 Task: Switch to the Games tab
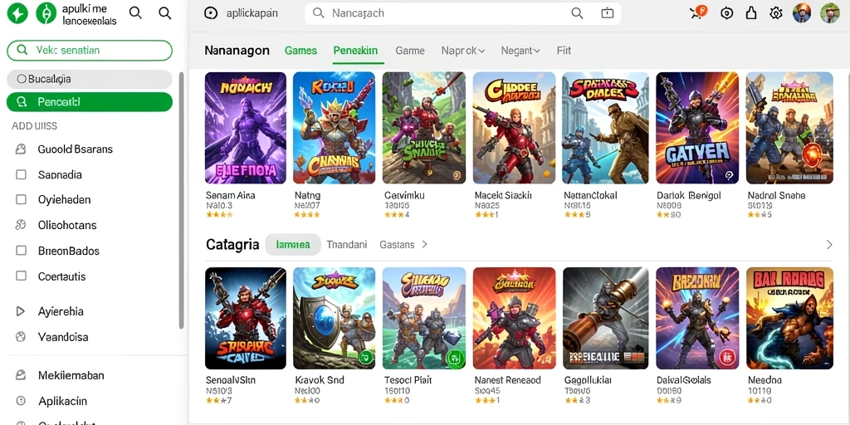coord(300,51)
